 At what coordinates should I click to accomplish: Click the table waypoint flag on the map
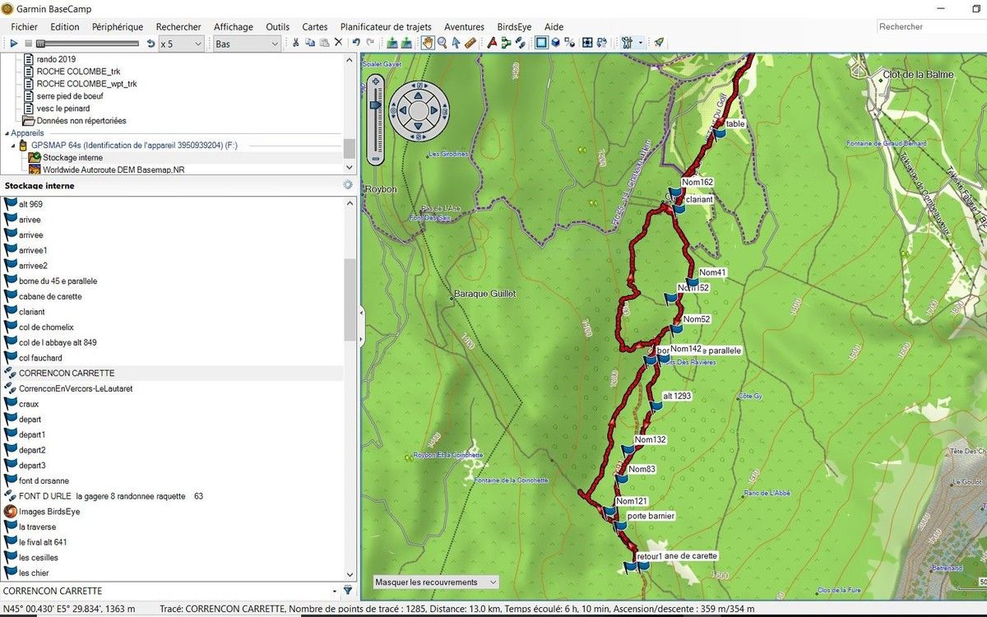tap(721, 135)
